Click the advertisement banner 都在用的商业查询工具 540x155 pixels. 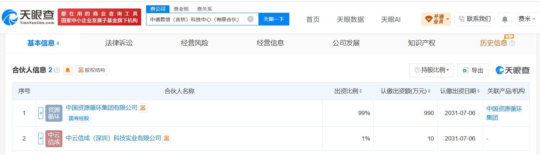[x=99, y=17]
